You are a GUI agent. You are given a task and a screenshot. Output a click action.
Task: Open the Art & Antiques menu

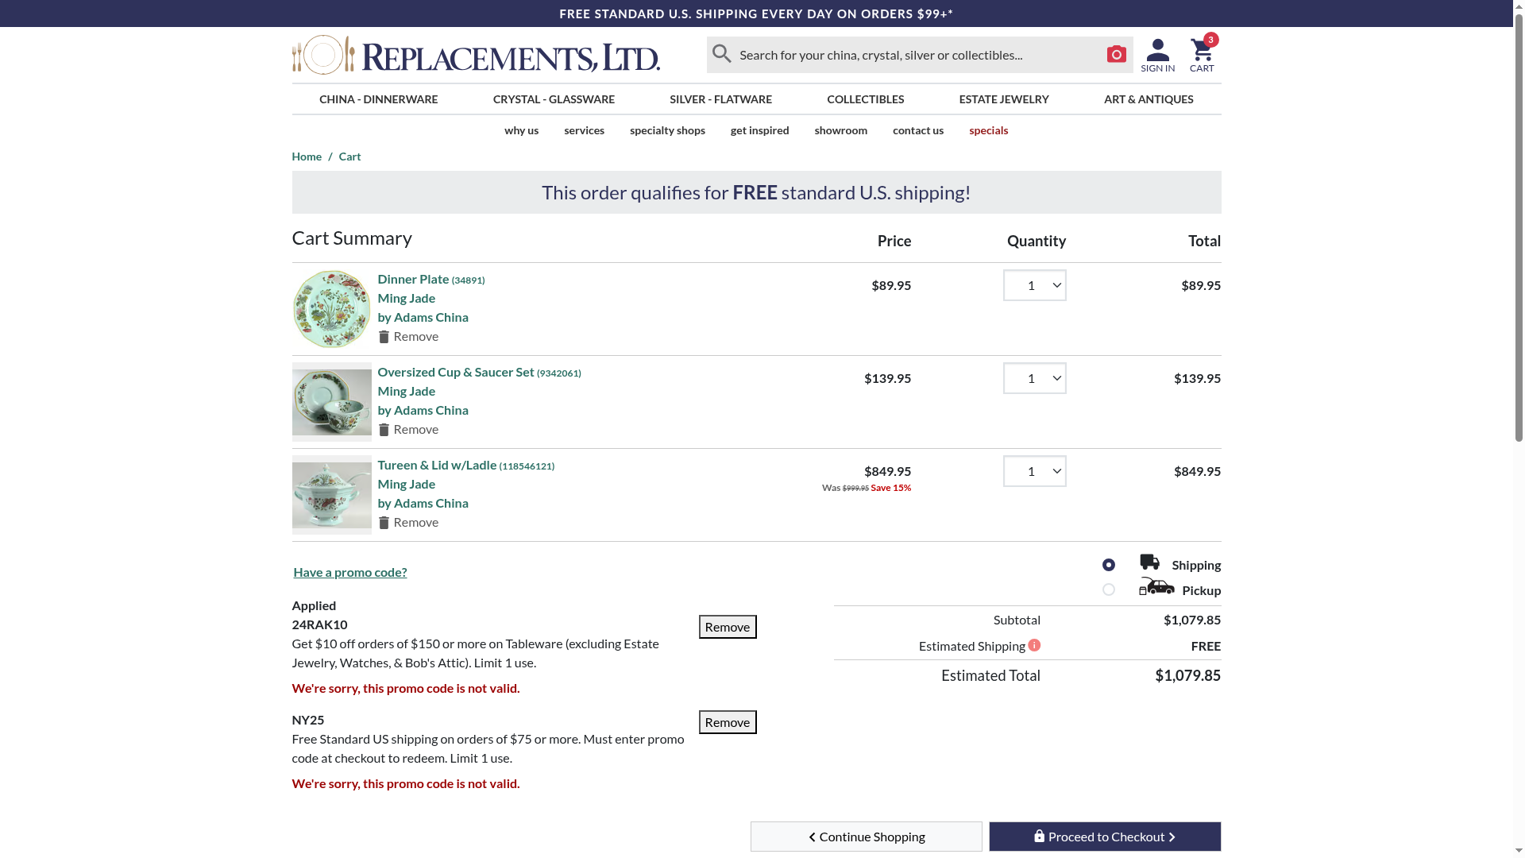[x=1149, y=99]
